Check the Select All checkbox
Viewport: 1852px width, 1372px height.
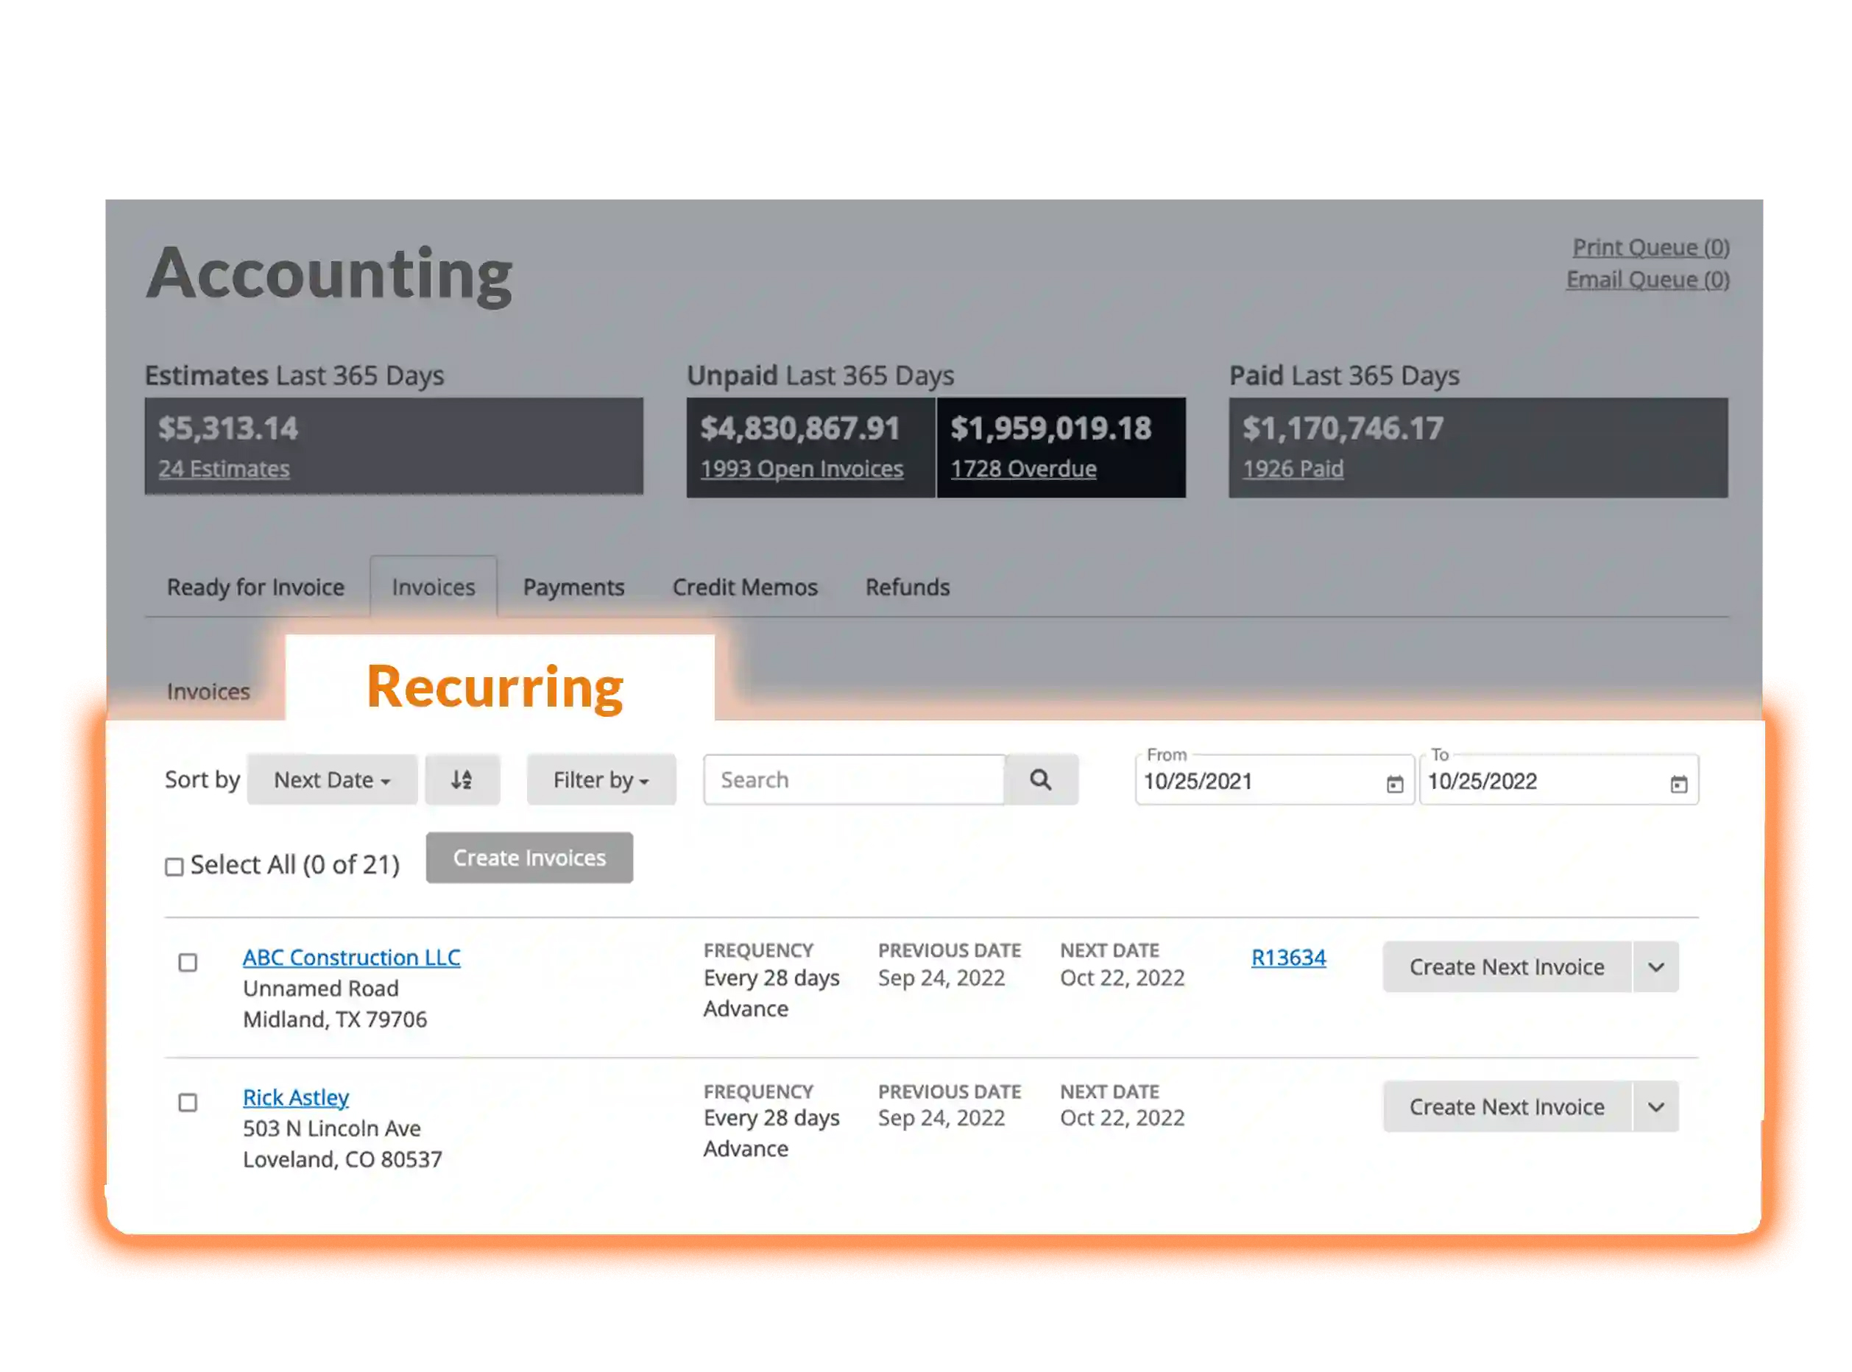point(174,866)
